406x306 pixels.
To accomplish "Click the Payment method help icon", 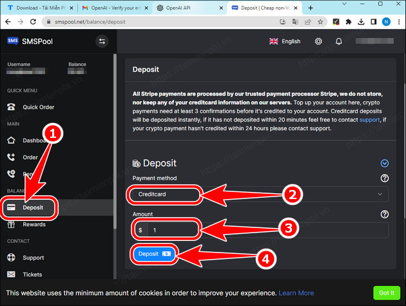I will (x=385, y=178).
